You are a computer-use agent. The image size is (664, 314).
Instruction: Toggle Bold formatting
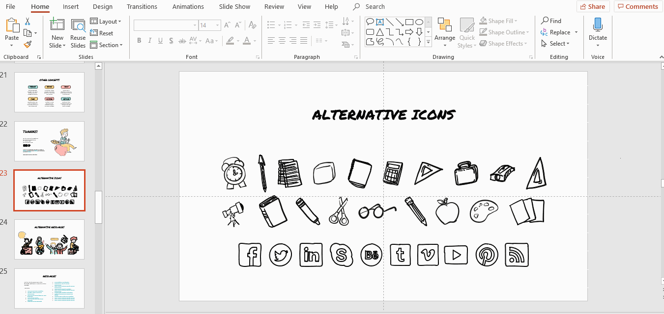pyautogui.click(x=139, y=41)
